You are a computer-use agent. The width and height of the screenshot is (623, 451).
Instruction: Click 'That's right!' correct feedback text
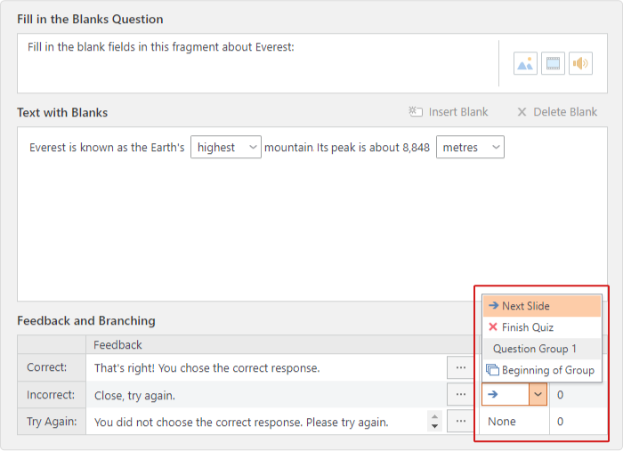207,368
